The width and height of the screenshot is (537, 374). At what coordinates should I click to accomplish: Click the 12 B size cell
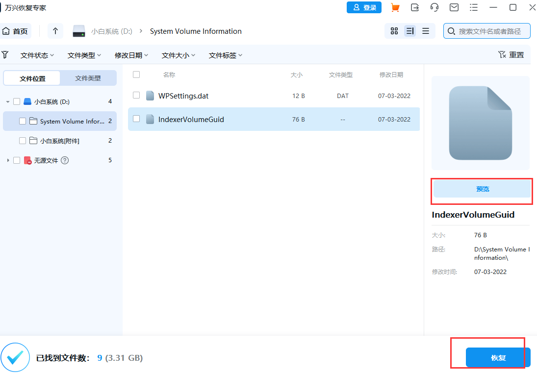[298, 96]
